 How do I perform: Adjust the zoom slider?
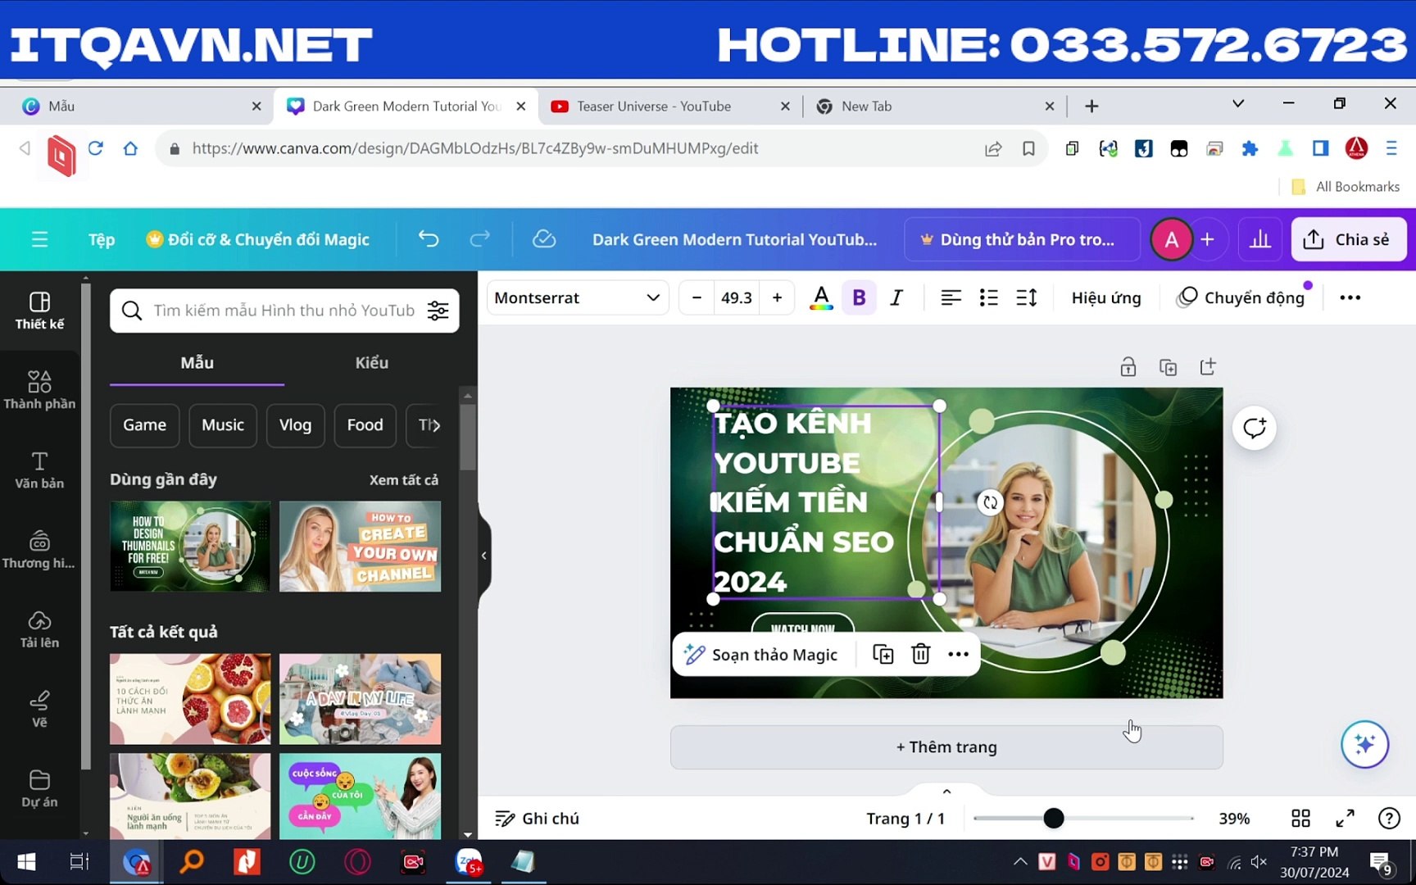(1054, 818)
